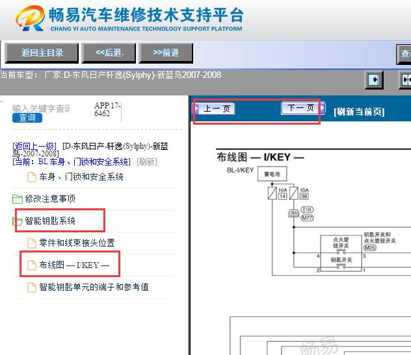Click the BL-I/KEY label in the diagram
Screen dimensions: 411x355
coord(241,170)
